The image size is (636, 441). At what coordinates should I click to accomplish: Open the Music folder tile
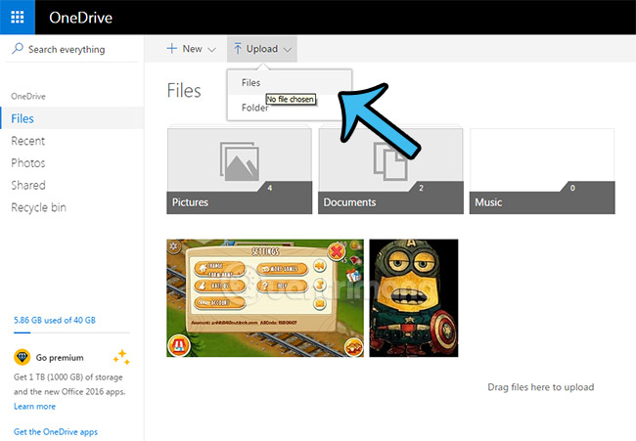click(x=541, y=171)
